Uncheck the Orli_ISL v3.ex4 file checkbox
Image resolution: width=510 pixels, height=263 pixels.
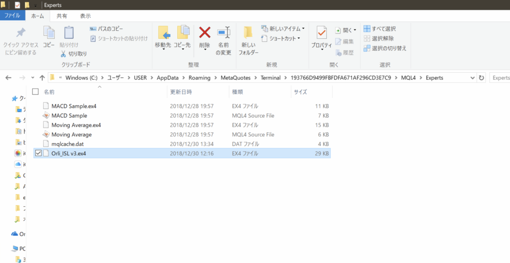coord(38,153)
